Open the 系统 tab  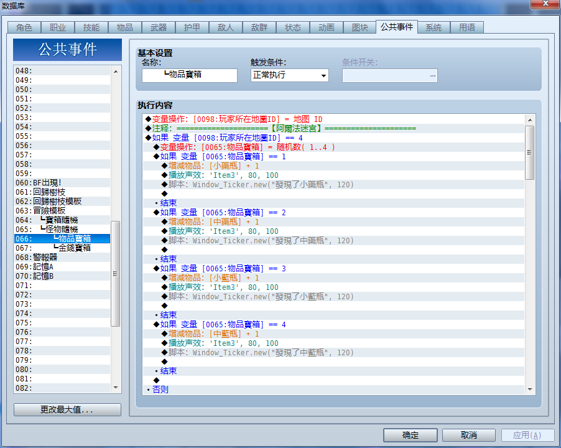[433, 27]
